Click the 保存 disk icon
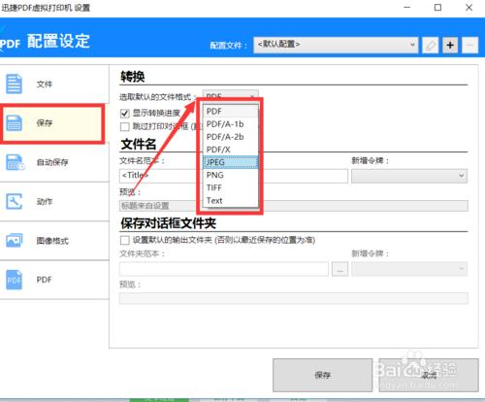The image size is (485, 402). (14, 123)
